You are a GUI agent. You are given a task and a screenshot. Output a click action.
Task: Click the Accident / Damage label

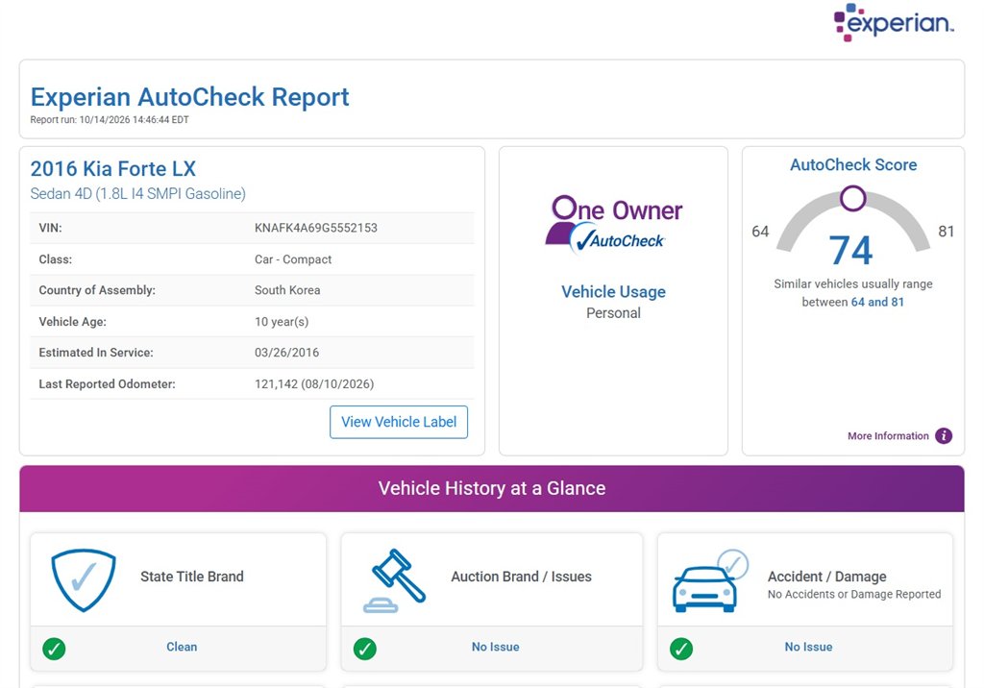click(x=827, y=577)
